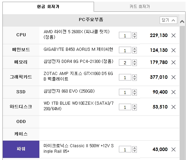This screenshot has height=160, width=188.
Task: Switch to 현금 최저가 tab
Action: pos(48,7)
